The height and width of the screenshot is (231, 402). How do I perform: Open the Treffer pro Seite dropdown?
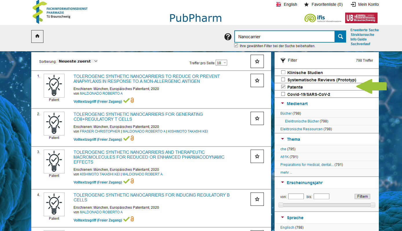[x=221, y=63]
